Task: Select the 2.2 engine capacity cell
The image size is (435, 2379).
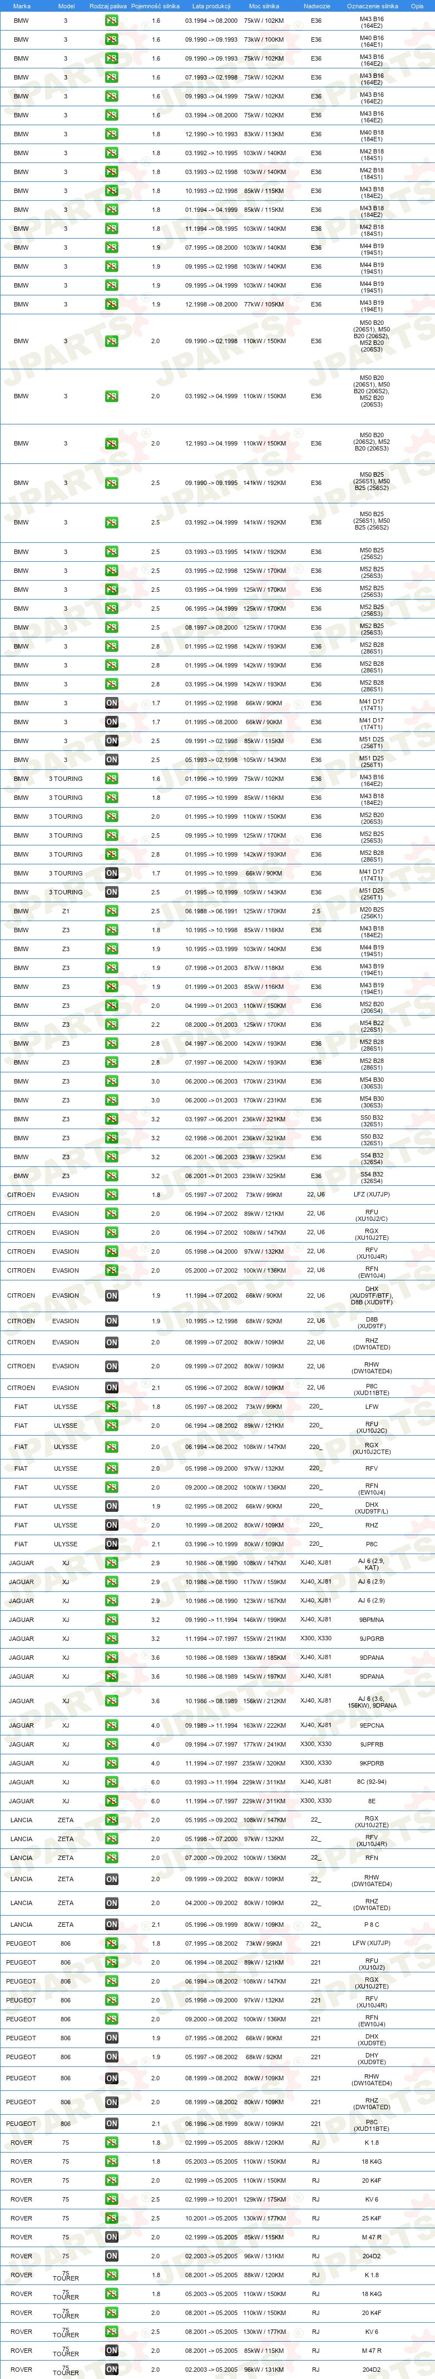Action: pyautogui.click(x=155, y=1024)
